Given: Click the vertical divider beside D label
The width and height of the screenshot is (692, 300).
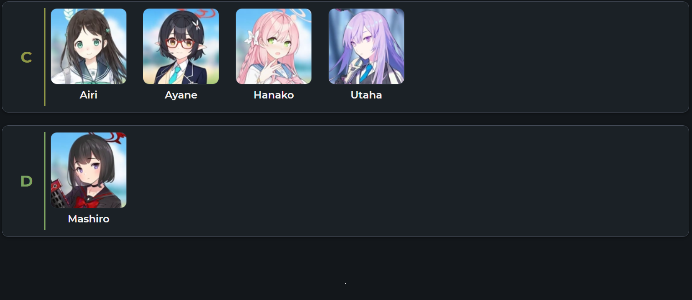Looking at the screenshot, I should tap(45, 181).
